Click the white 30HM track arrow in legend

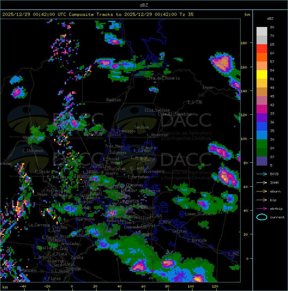click(x=262, y=182)
